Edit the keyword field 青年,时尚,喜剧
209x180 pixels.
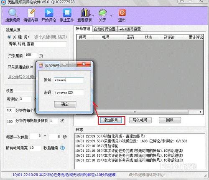(x=37, y=44)
